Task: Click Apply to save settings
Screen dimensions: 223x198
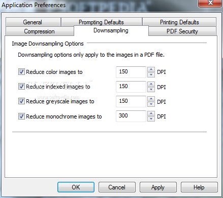Action: pyautogui.click(x=158, y=187)
